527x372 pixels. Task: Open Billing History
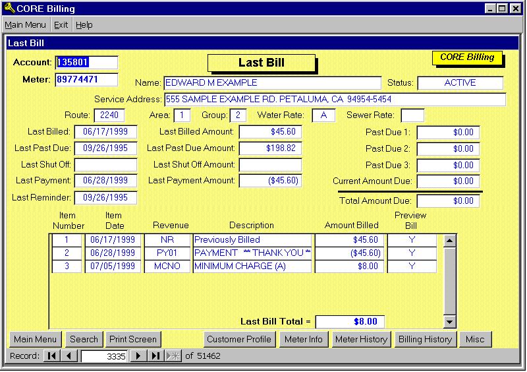(426, 339)
